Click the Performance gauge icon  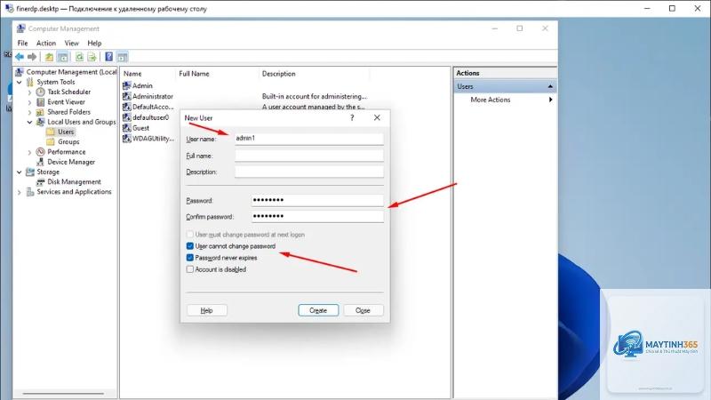click(40, 151)
